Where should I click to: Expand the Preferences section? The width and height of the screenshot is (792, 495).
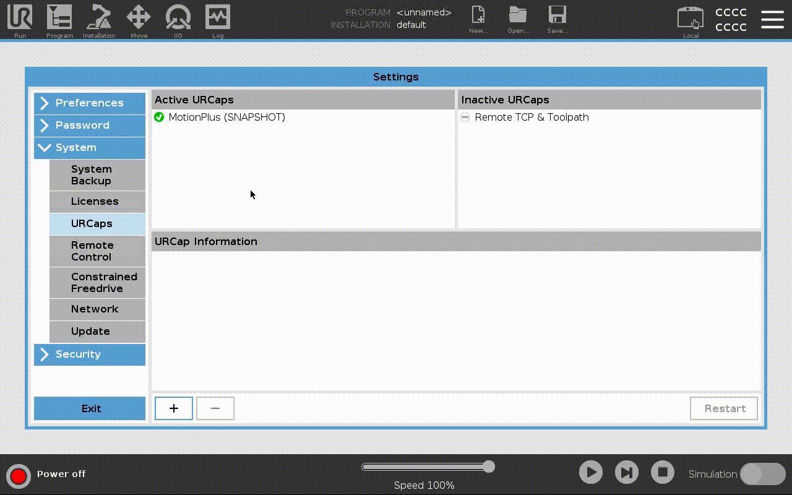pos(90,103)
